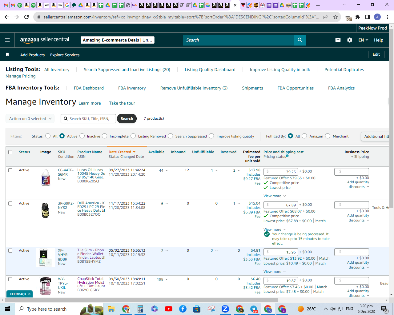Open the Windows Start menu
The width and height of the screenshot is (394, 315).
[7, 309]
